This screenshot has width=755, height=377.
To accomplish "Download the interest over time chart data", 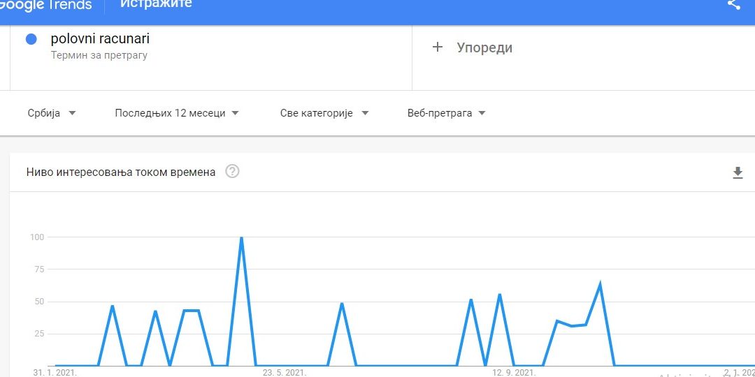I will click(738, 172).
